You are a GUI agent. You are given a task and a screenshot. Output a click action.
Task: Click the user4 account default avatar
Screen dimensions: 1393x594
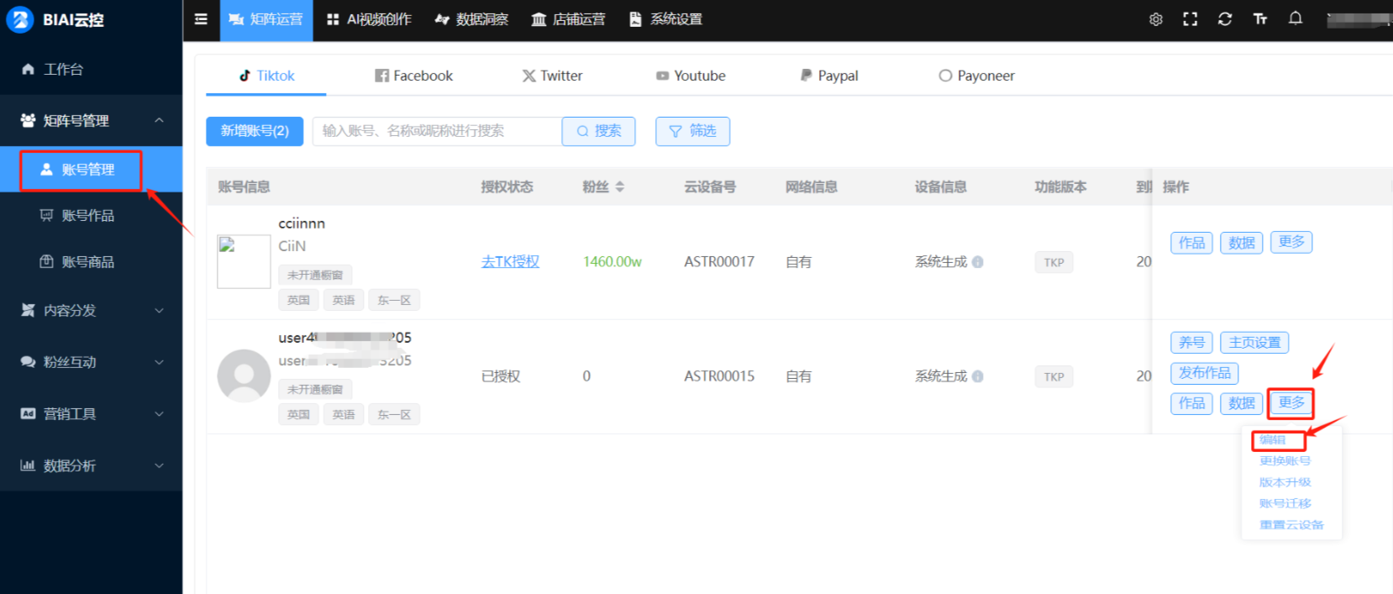244,376
